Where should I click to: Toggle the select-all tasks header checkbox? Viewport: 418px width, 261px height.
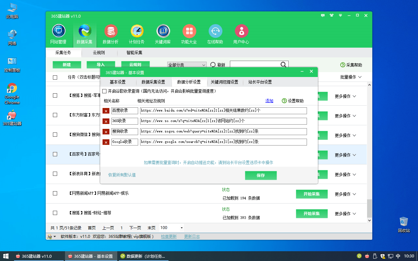point(55,77)
